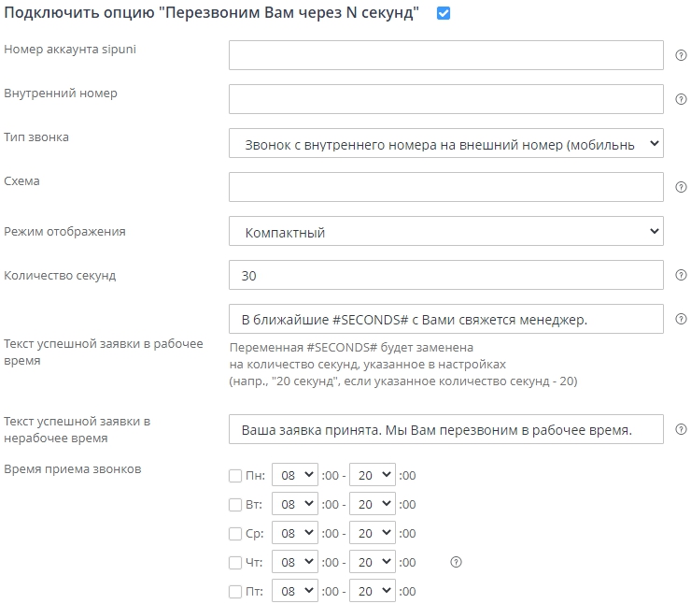This screenshot has height=604, width=691.
Task: Click help icon next to call hours schedule
Action: [457, 562]
